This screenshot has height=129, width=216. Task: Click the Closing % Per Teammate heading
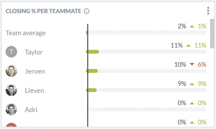pyautogui.click(x=43, y=11)
